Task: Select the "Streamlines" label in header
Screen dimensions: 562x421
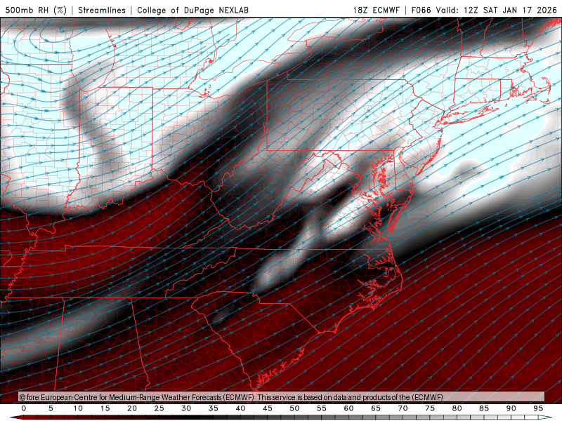Action: coord(102,10)
